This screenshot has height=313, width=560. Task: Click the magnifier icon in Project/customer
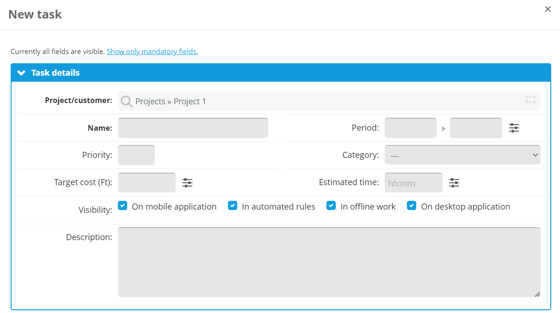pos(126,101)
